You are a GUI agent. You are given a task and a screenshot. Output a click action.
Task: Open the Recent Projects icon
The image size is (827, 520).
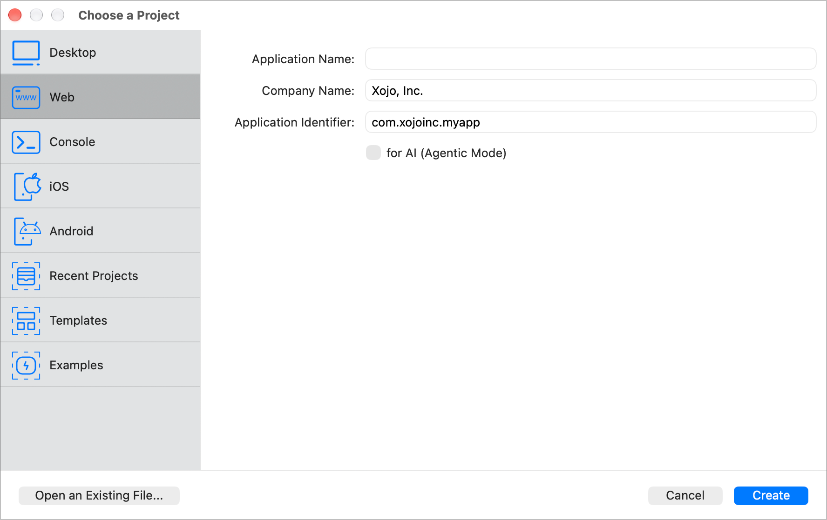(26, 276)
